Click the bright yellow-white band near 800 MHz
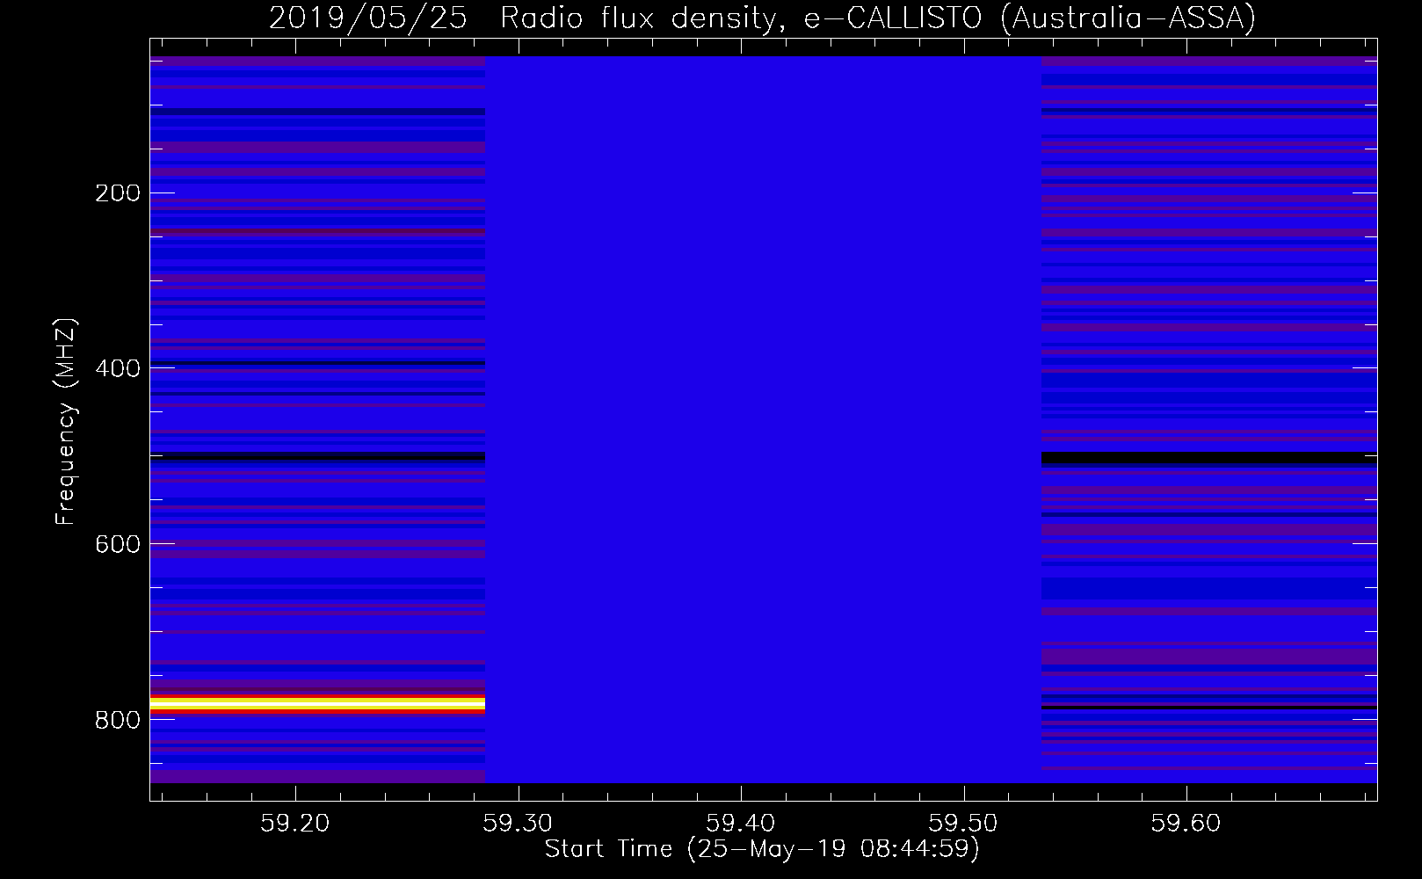 (317, 703)
